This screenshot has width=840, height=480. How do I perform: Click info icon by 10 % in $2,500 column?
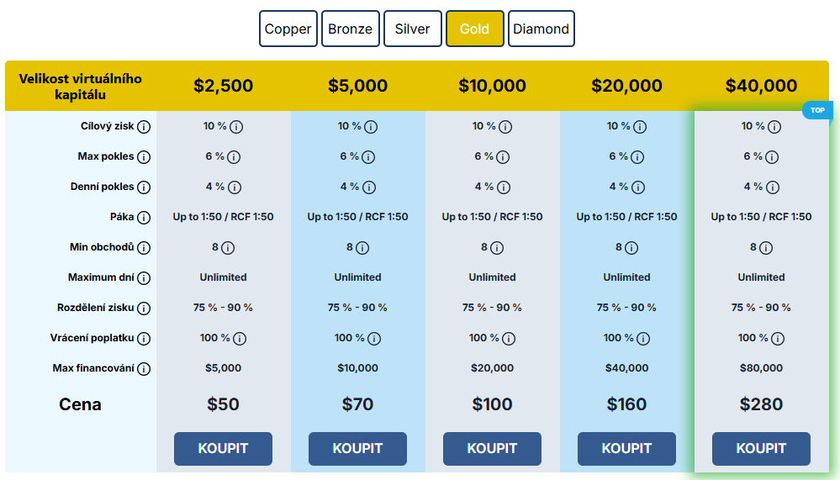[236, 127]
